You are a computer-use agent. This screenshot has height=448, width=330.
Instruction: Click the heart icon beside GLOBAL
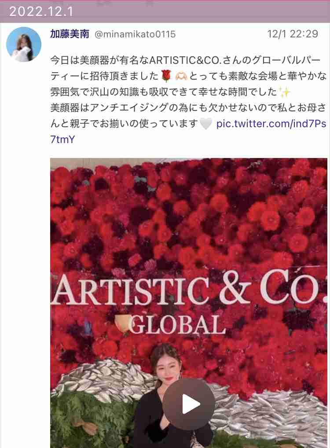tap(123, 324)
